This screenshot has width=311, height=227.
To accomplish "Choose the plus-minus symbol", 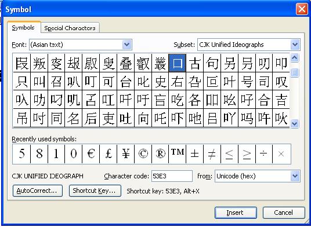I will click(195, 154).
